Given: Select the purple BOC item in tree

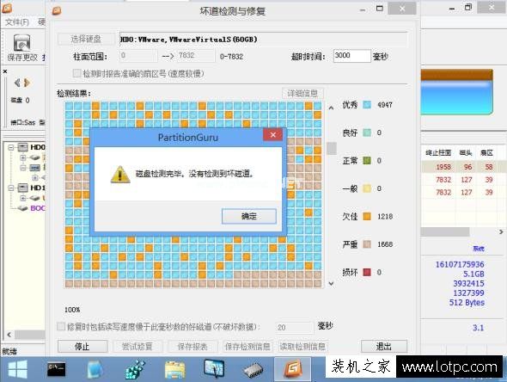Looking at the screenshot, I should (x=38, y=208).
